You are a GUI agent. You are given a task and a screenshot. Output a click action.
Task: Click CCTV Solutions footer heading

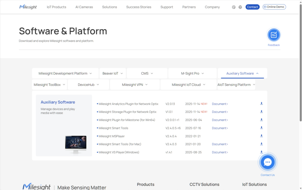point(204,184)
